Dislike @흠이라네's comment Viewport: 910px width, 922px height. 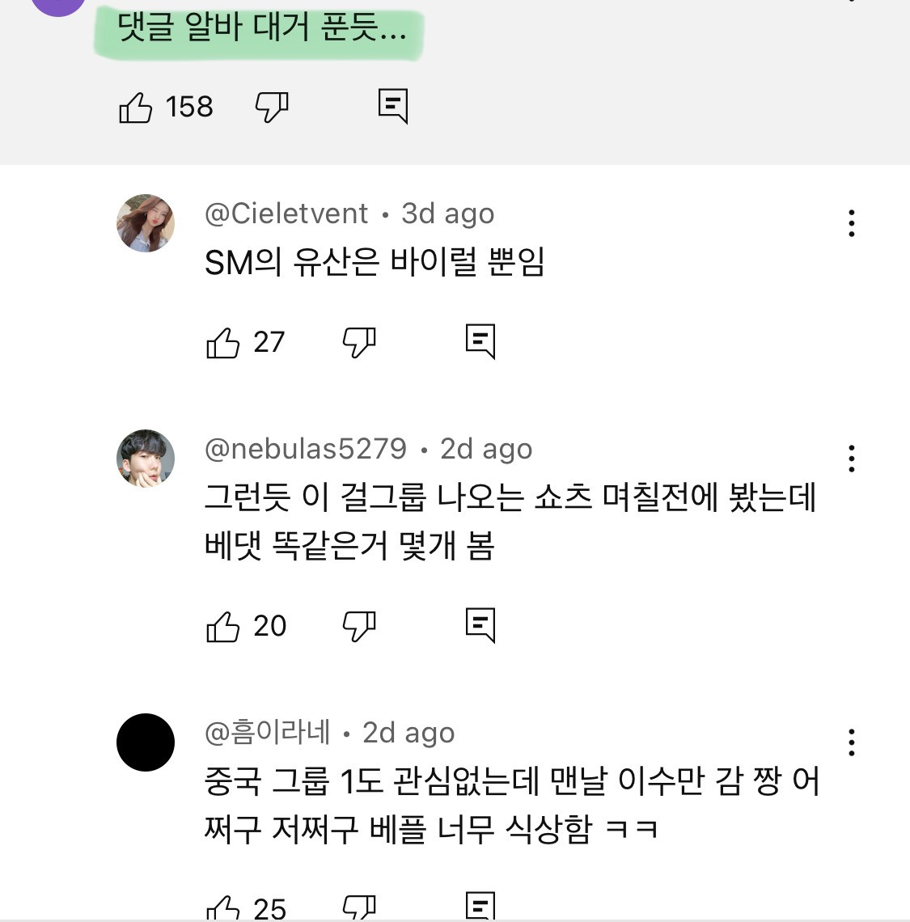(359, 907)
